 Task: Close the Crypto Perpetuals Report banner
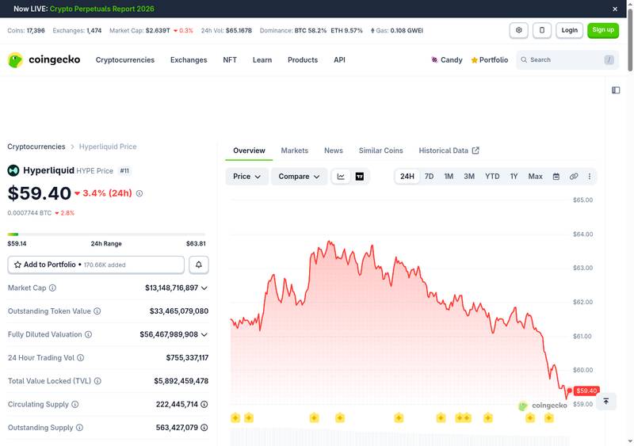[615, 9]
